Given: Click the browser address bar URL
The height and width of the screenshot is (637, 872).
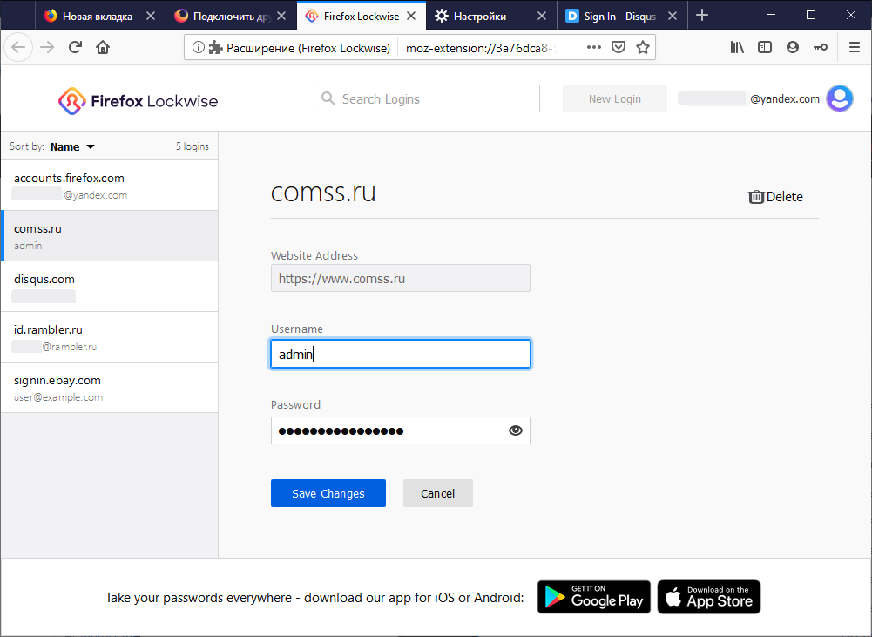Looking at the screenshot, I should tap(481, 48).
